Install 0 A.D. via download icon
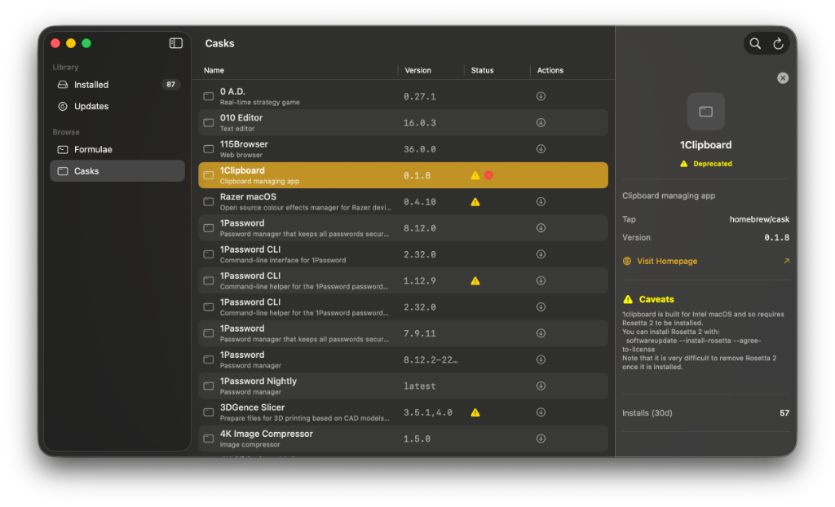Image resolution: width=835 pixels, height=507 pixels. pos(541,96)
